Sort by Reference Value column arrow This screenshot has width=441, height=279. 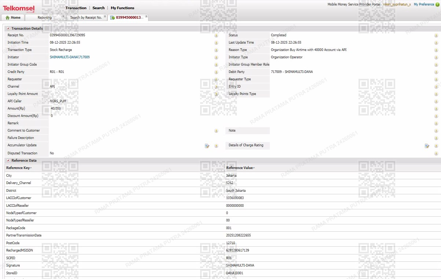pyautogui.click(x=254, y=168)
